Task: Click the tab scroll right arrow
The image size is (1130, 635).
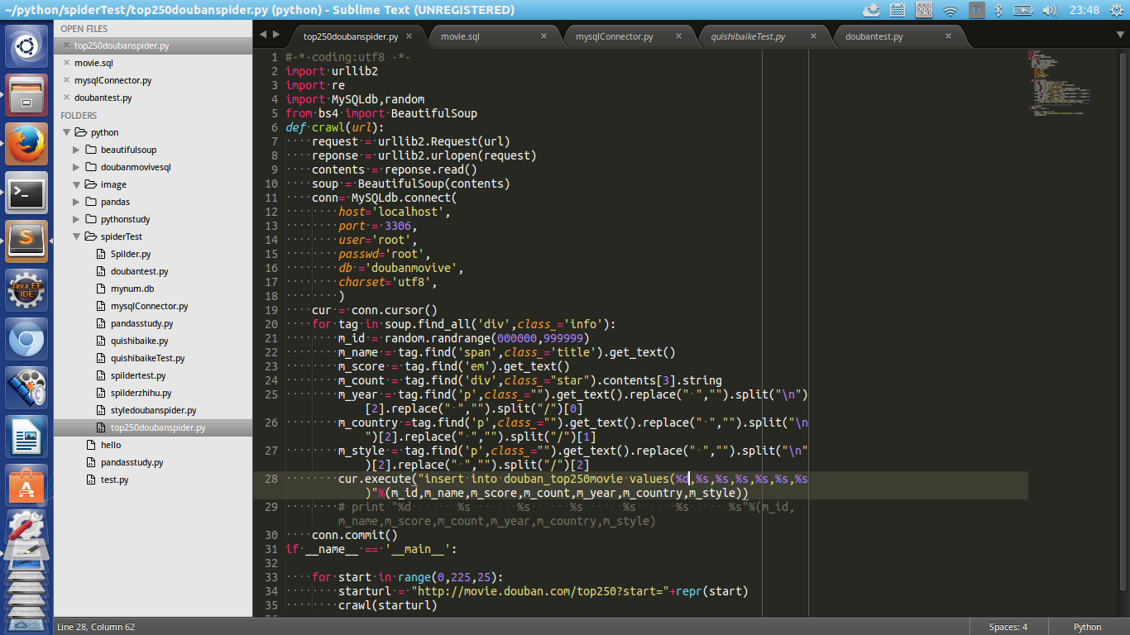Action: tap(277, 35)
